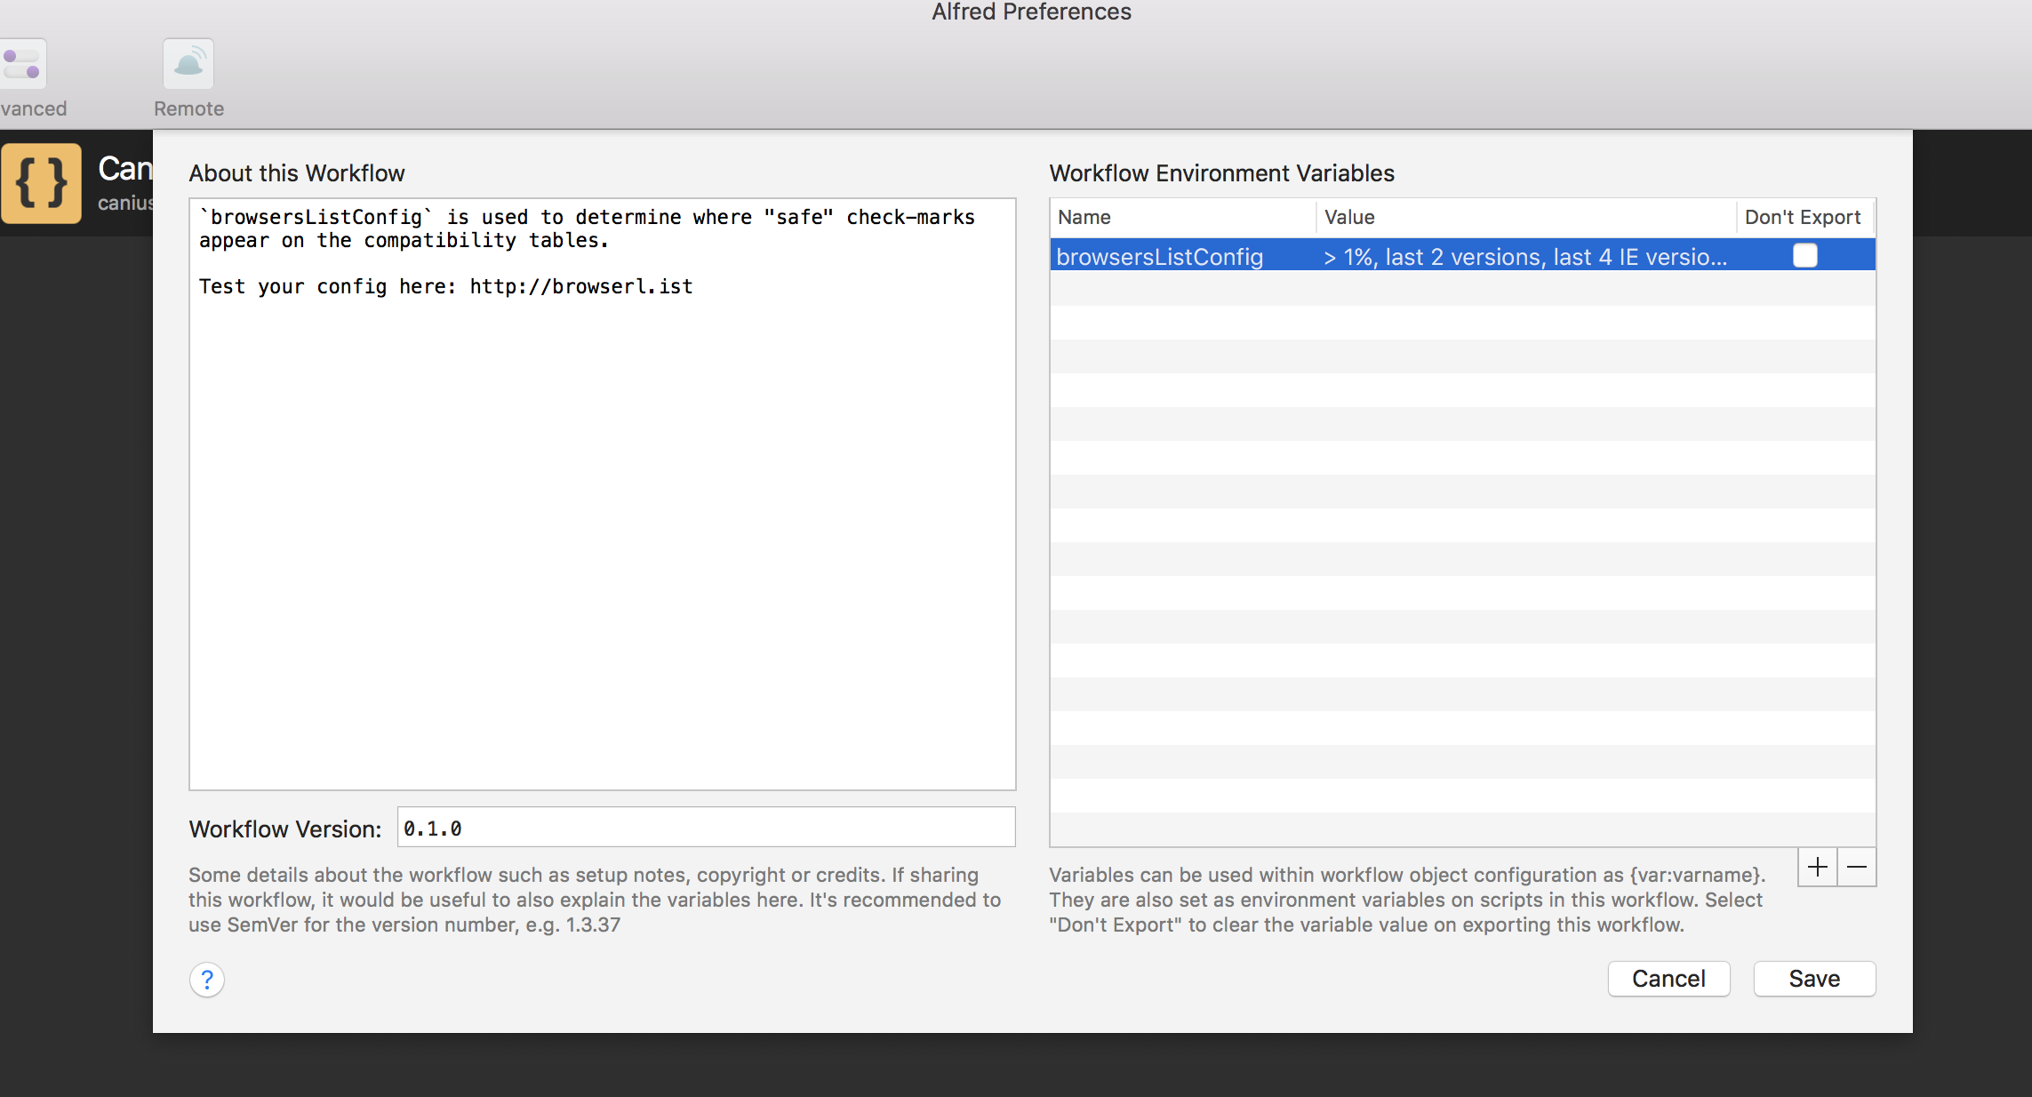This screenshot has height=1097, width=2032.
Task: Click the http://browserl.ist text
Action: (x=581, y=286)
